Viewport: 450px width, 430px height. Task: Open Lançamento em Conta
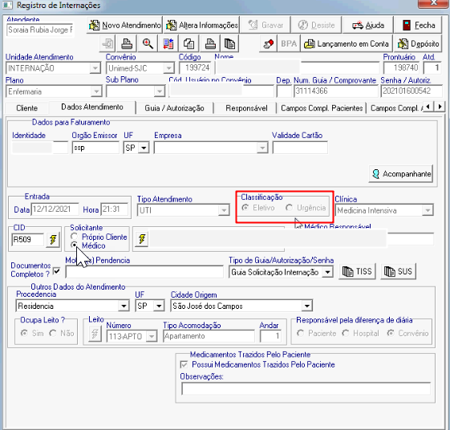(x=346, y=43)
